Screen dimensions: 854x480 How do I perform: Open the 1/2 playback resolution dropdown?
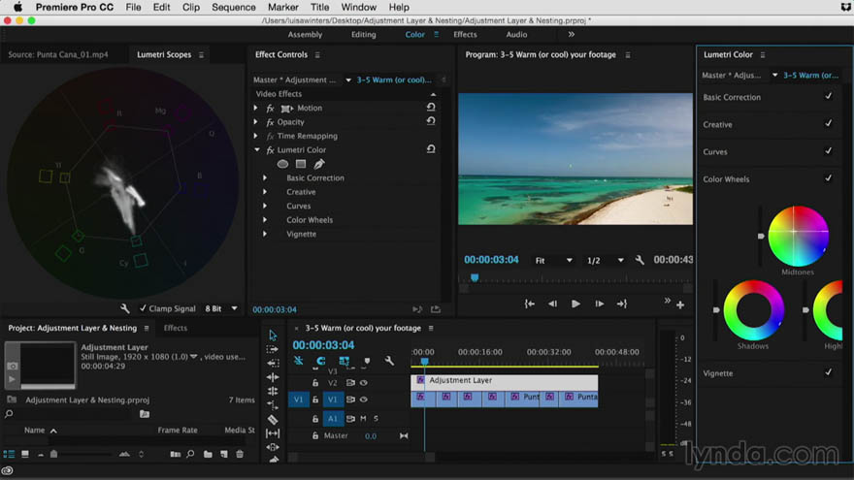pyautogui.click(x=605, y=261)
